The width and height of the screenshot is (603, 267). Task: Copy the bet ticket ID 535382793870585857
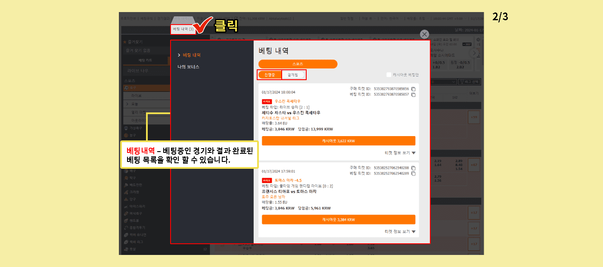coord(413,95)
